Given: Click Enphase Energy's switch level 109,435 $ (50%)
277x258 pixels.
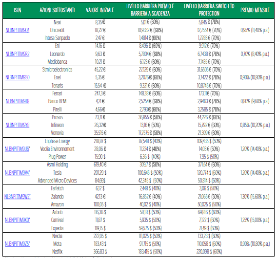Looking at the screenshot, I should 209,141.
